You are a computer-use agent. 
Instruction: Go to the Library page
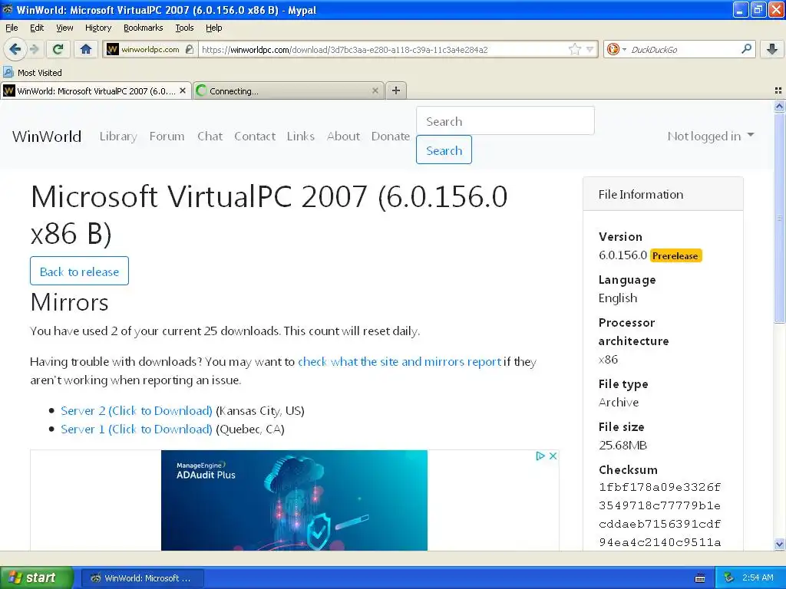coord(118,137)
